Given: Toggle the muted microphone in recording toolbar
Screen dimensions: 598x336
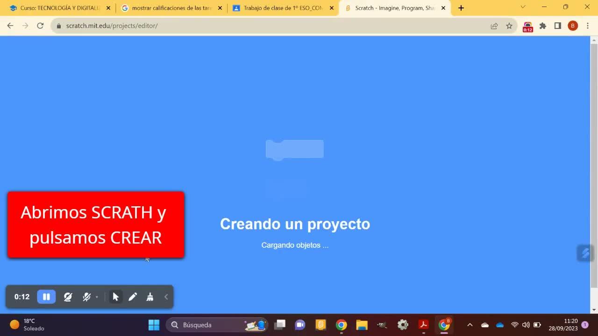Looking at the screenshot, I should [86, 297].
